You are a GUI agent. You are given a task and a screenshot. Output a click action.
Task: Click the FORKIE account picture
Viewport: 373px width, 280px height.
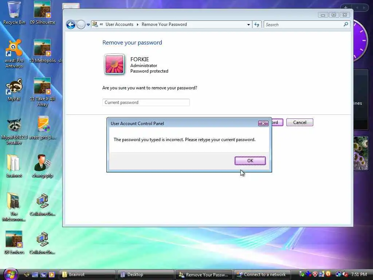[x=114, y=64]
